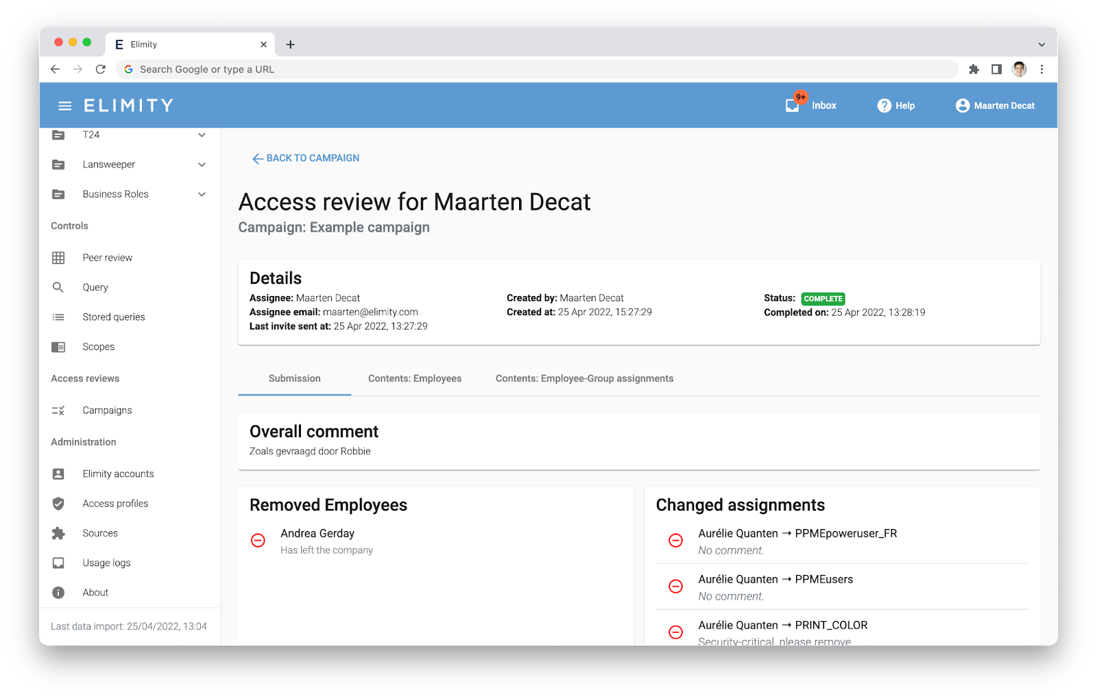Open the About info icon
This screenshot has height=697, width=1097.
[x=59, y=592]
